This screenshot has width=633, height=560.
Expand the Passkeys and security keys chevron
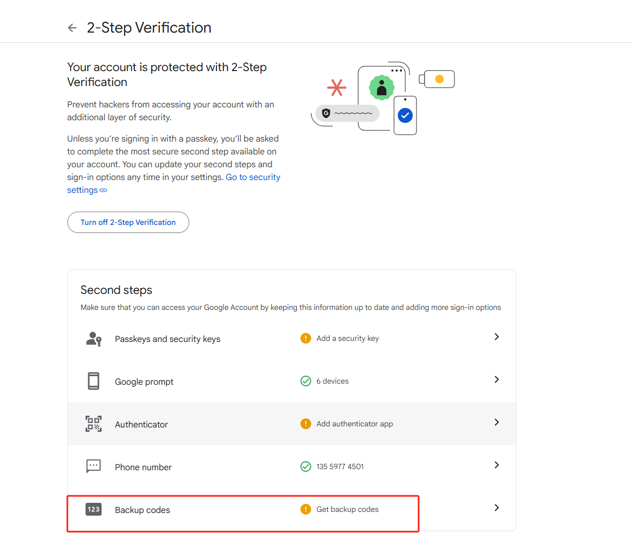497,337
